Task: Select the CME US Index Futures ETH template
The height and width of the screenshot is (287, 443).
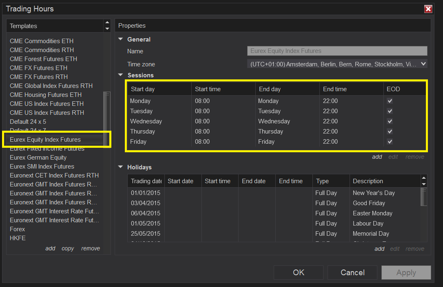Action: pyautogui.click(x=55, y=104)
